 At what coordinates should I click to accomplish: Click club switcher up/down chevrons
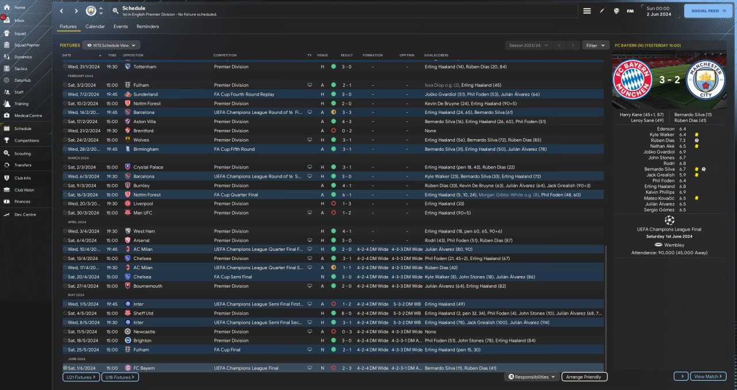[x=101, y=11]
